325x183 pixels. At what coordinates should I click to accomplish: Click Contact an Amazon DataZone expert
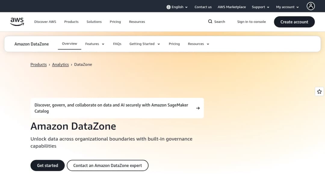[x=107, y=165]
